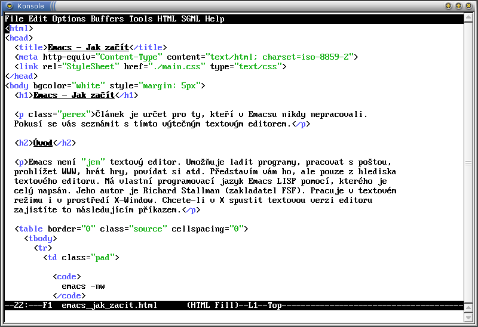Click the opening head tag line
The image size is (478, 327).
19,38
